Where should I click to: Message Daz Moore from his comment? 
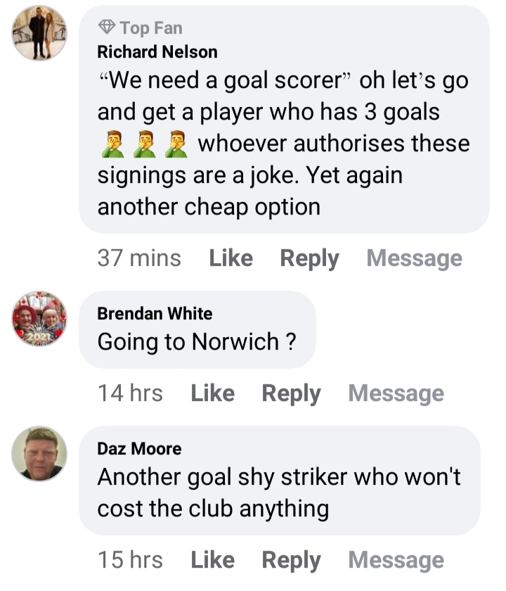396,561
